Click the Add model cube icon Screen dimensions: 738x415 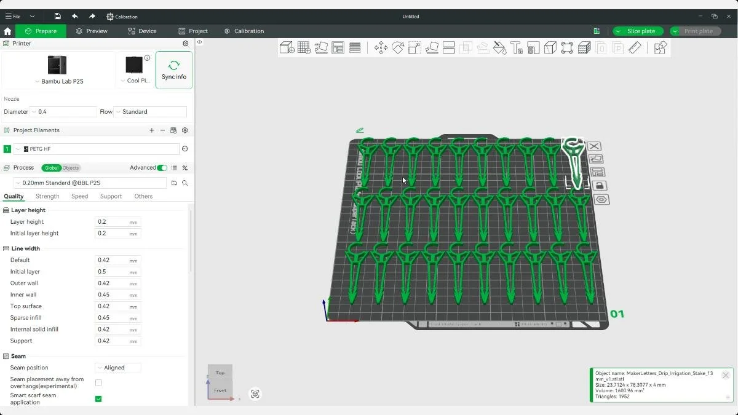287,47
